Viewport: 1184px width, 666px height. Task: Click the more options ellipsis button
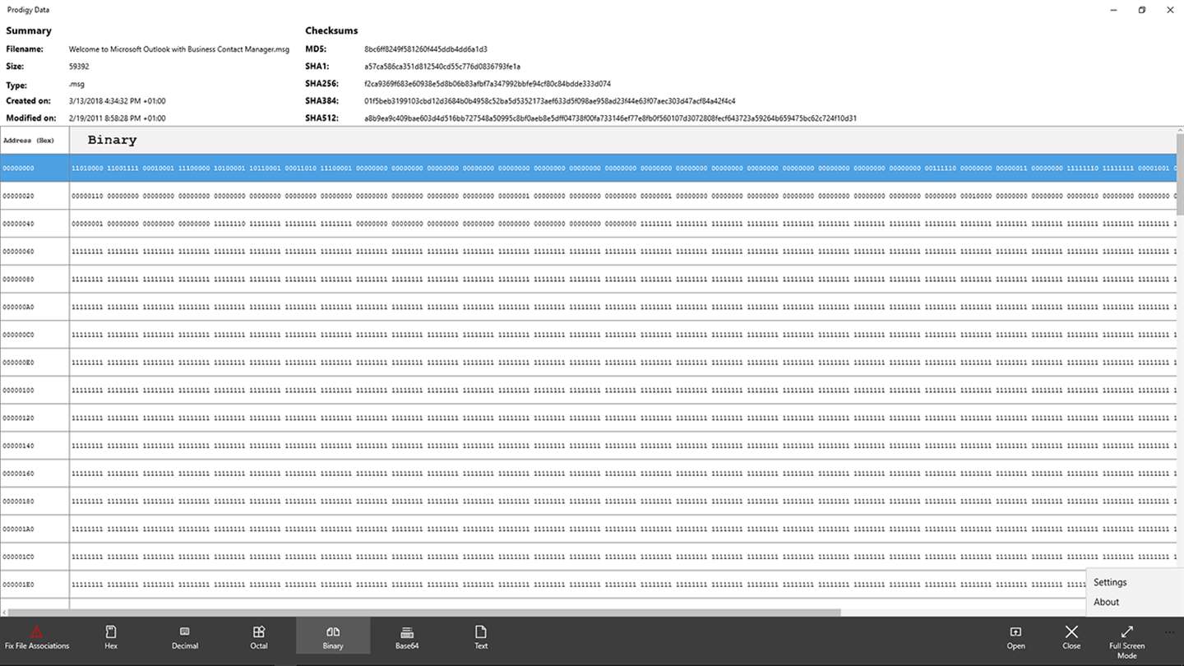[1169, 632]
